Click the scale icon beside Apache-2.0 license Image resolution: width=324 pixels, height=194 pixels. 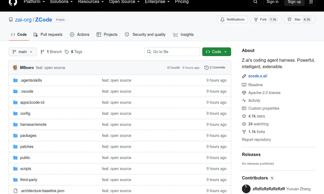244,93
